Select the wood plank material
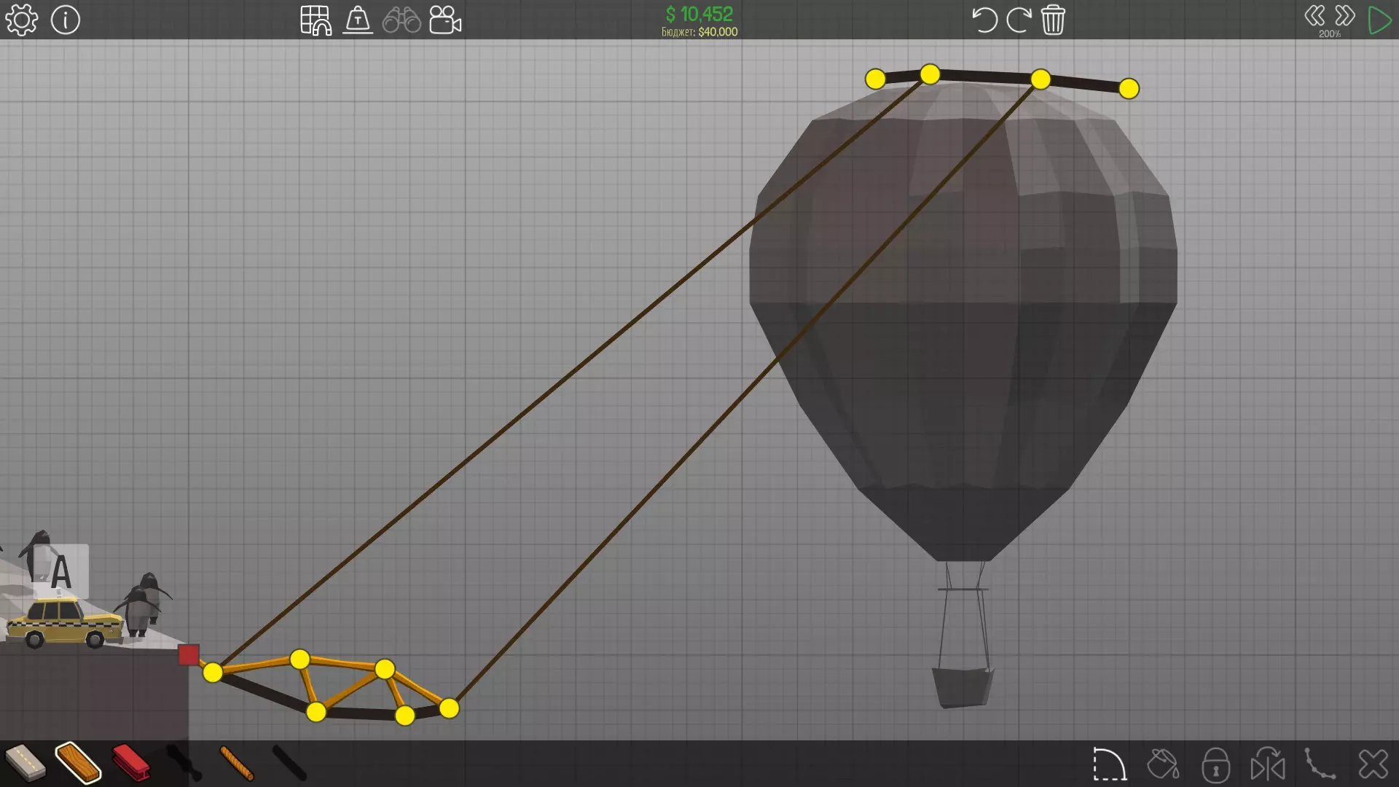1399x787 pixels. (78, 763)
